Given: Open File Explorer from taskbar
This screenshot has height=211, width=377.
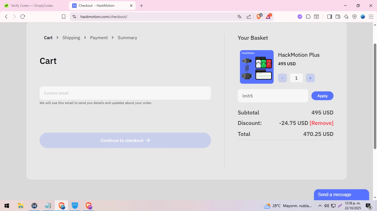Looking at the screenshot, I should coord(21,206).
